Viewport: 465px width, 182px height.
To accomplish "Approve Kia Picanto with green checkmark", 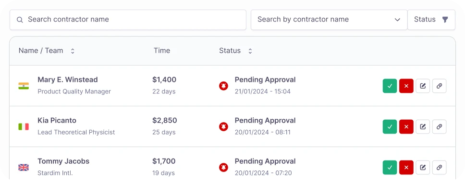I will (x=390, y=127).
